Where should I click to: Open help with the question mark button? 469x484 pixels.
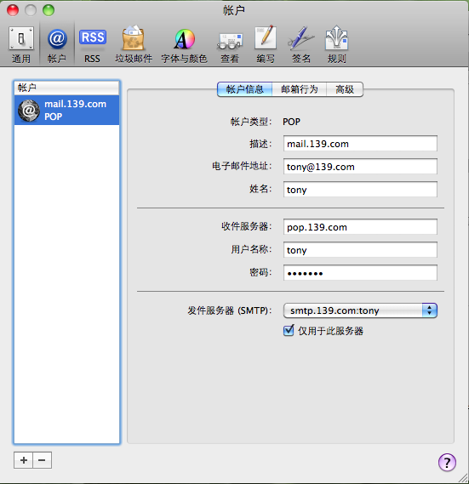447,463
